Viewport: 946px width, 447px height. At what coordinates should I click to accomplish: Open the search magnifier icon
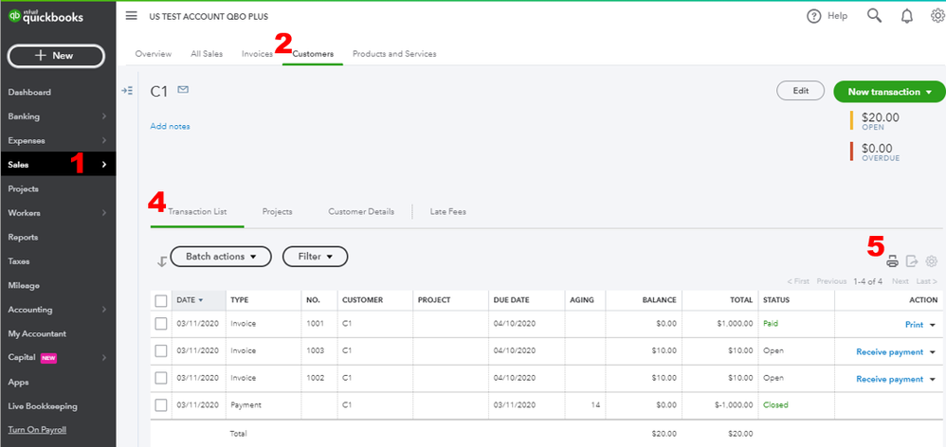coord(874,16)
